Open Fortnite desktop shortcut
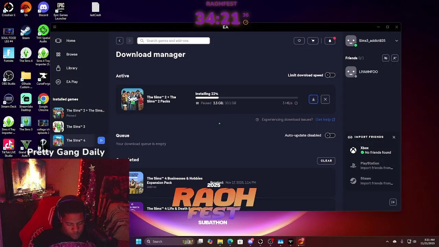Screen dimensions: 439x247 pyautogui.click(x=9, y=55)
